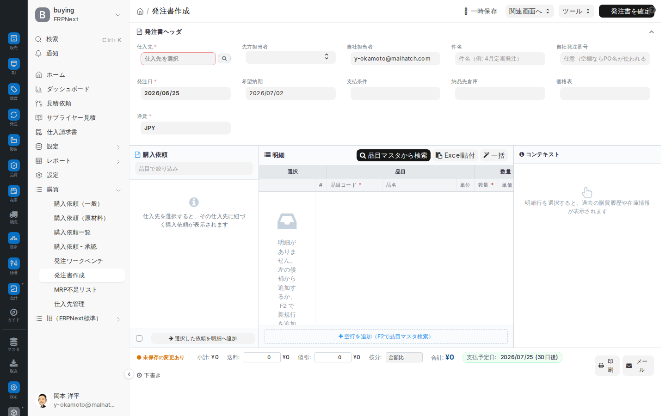Tick the select-all 購入依頼 checkbox

tap(139, 338)
